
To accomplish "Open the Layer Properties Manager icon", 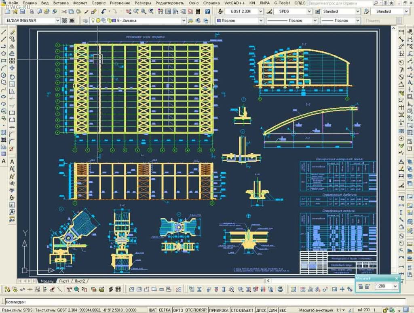I will [86, 21].
